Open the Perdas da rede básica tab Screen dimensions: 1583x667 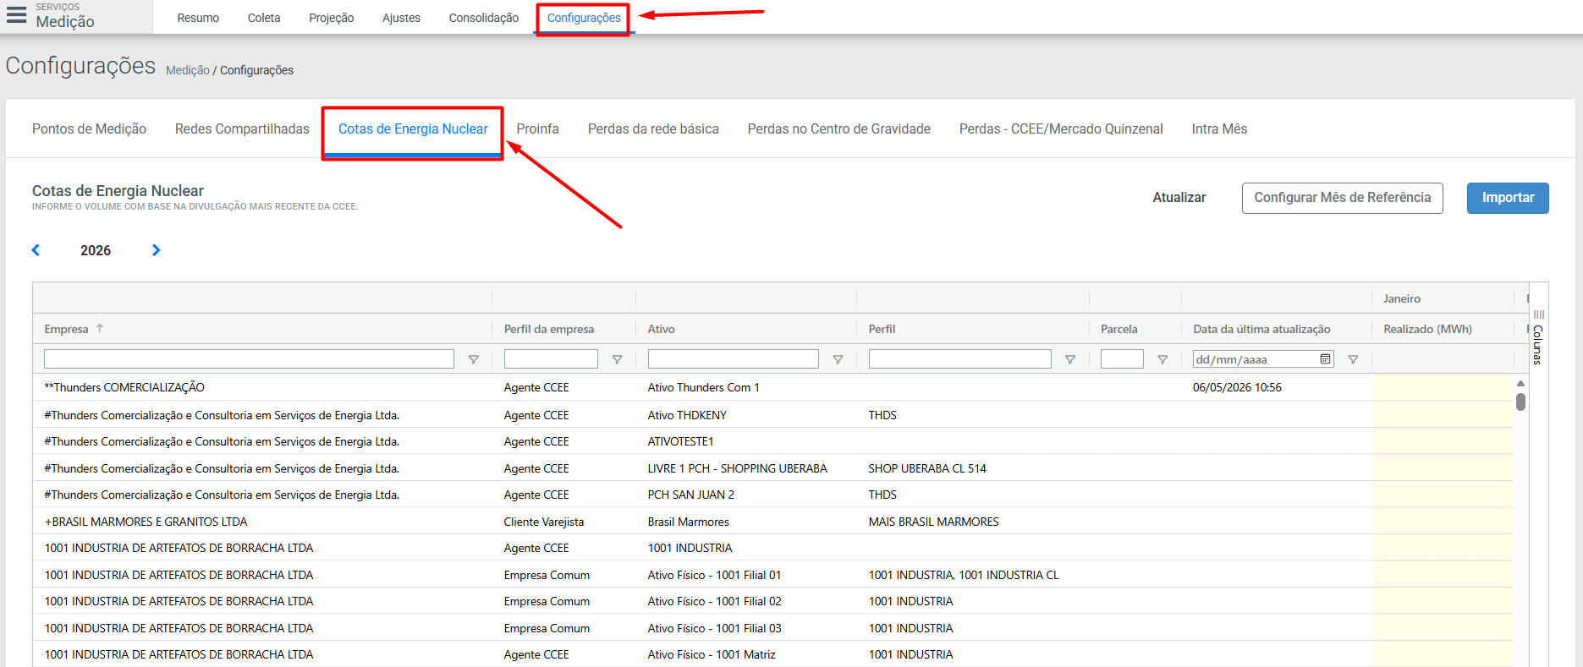coord(653,128)
